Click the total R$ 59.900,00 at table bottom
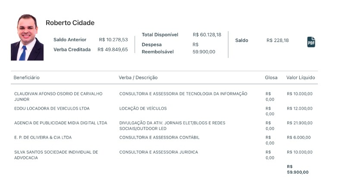 (298, 169)
